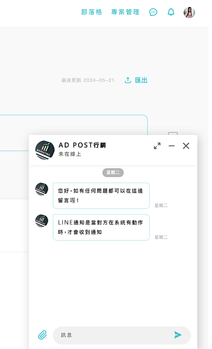212x349 pixels.
Task: Click the sender avatar beside the 您好 message
Action: pos(42,189)
